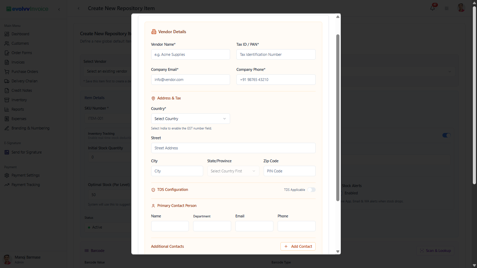
Task: Open Send for Signature menu item
Action: pyautogui.click(x=27, y=152)
